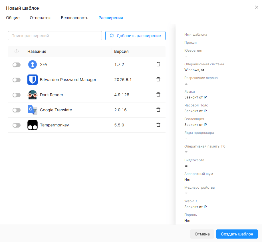Remove Google Translate using its trash icon
This screenshot has height=242, width=262.
158,110
